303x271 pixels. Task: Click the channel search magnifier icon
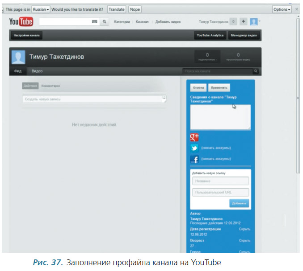256,71
